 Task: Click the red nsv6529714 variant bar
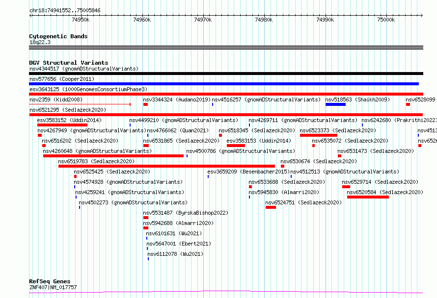tap(346, 187)
